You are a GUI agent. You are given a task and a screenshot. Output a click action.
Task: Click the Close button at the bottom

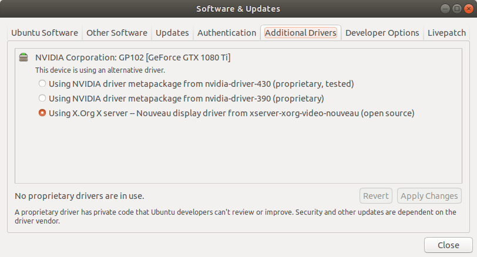tap(448, 245)
